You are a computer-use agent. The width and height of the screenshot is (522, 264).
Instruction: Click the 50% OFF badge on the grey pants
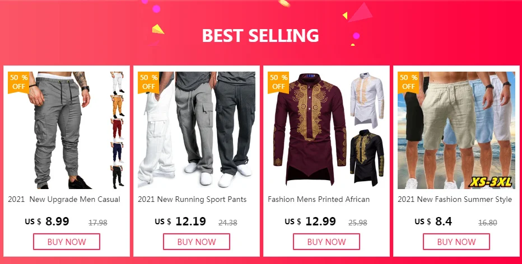[18, 82]
